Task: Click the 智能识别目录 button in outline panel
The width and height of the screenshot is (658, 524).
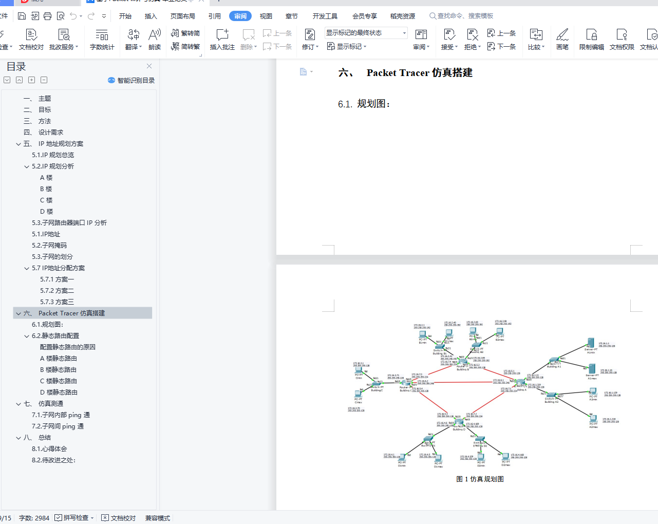Action: click(131, 80)
